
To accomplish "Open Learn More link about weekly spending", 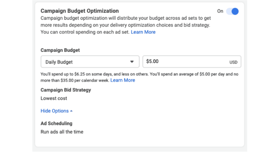I will 123,80.
